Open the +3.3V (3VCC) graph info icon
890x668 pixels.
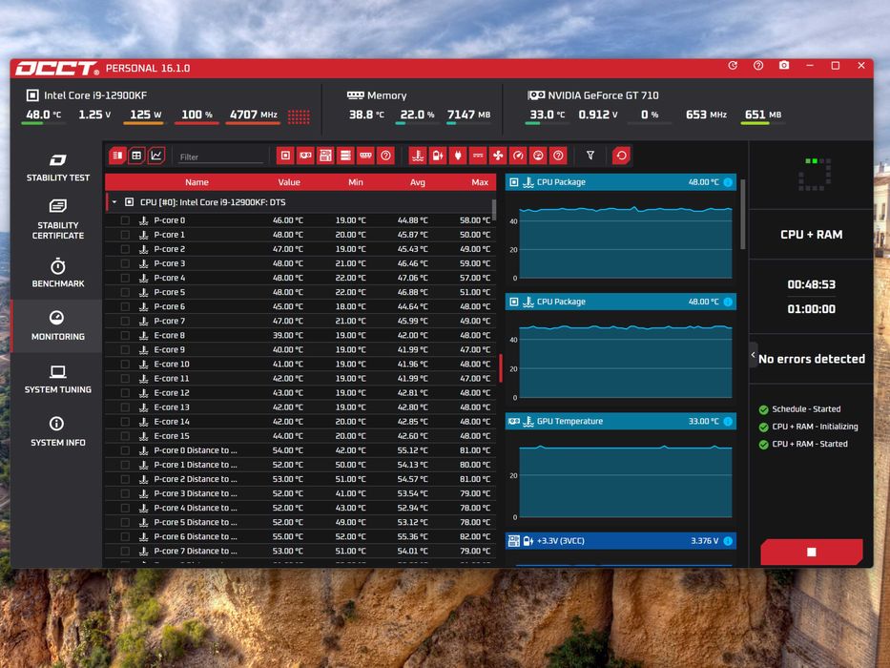coord(728,541)
